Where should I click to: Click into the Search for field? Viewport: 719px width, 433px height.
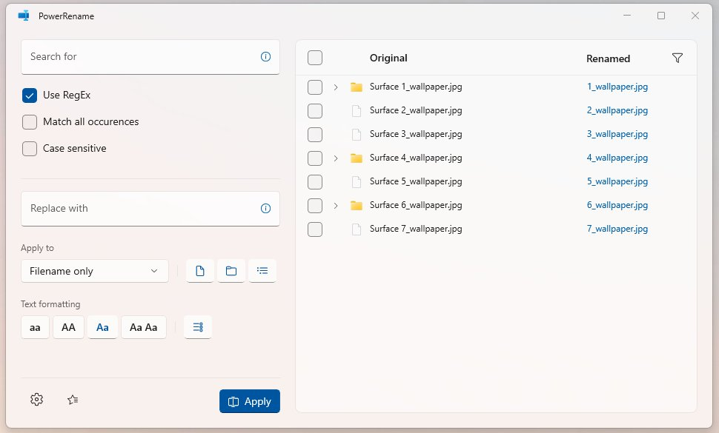tap(141, 57)
